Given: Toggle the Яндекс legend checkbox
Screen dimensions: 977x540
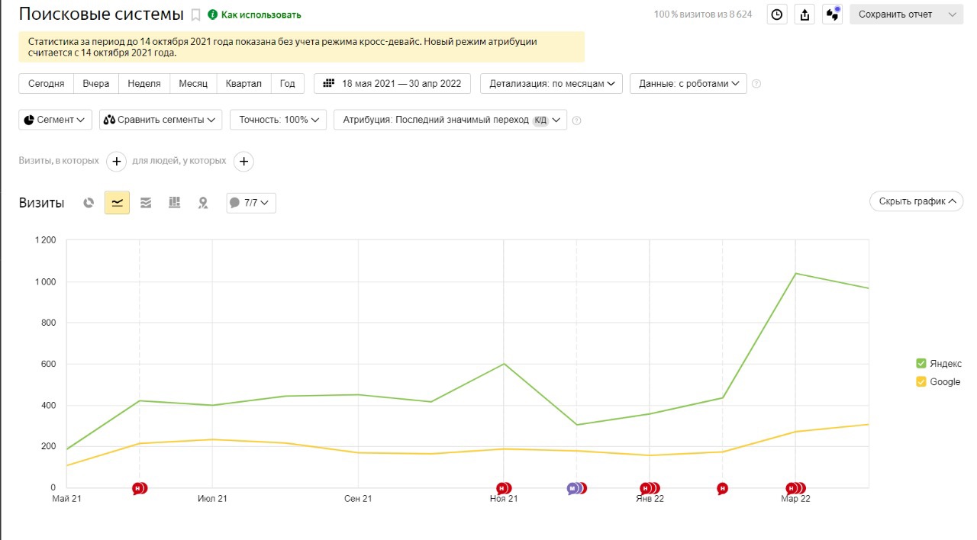Looking at the screenshot, I should click(x=921, y=364).
